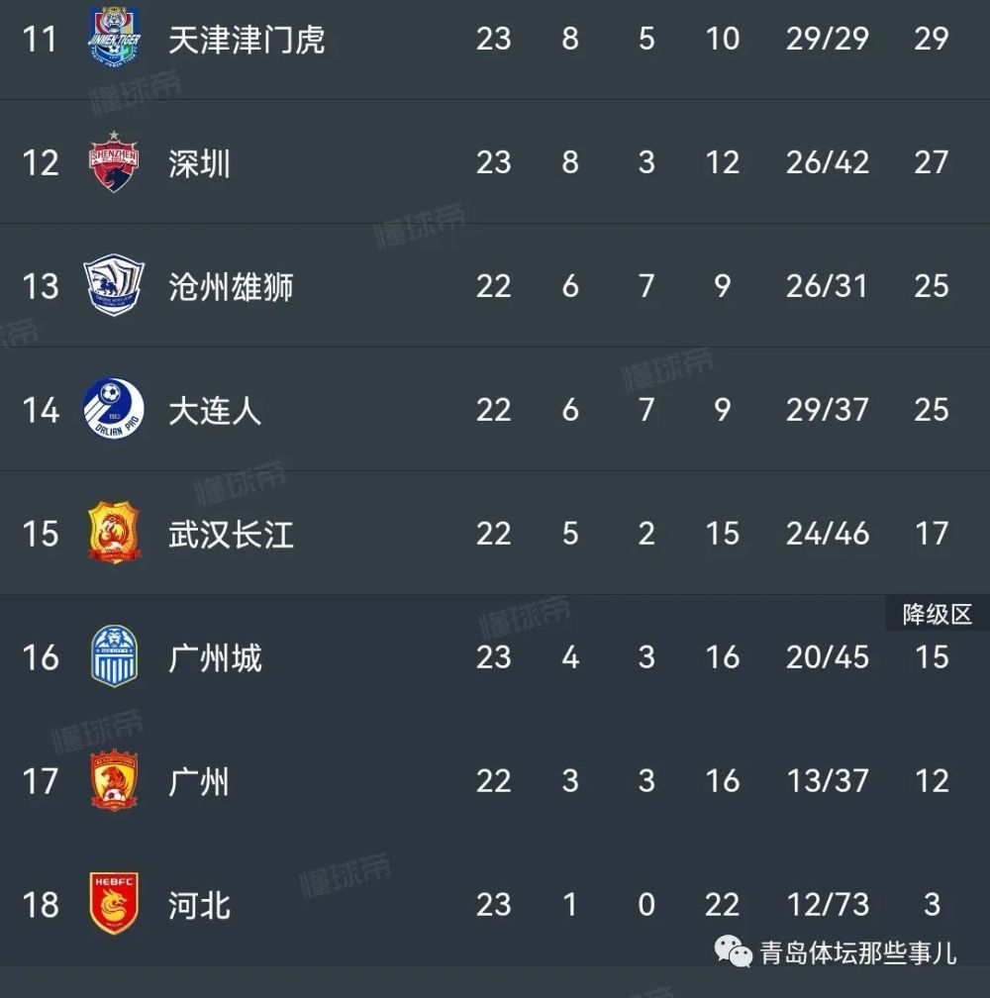Select the rank 15 row number
The height and width of the screenshot is (998, 990).
[x=41, y=534]
